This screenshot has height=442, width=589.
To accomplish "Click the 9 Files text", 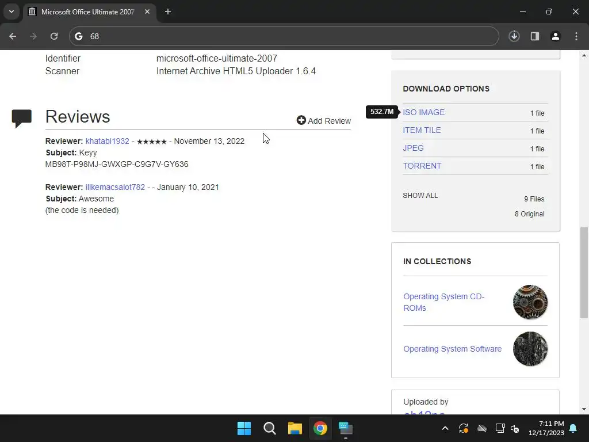I will click(534, 199).
